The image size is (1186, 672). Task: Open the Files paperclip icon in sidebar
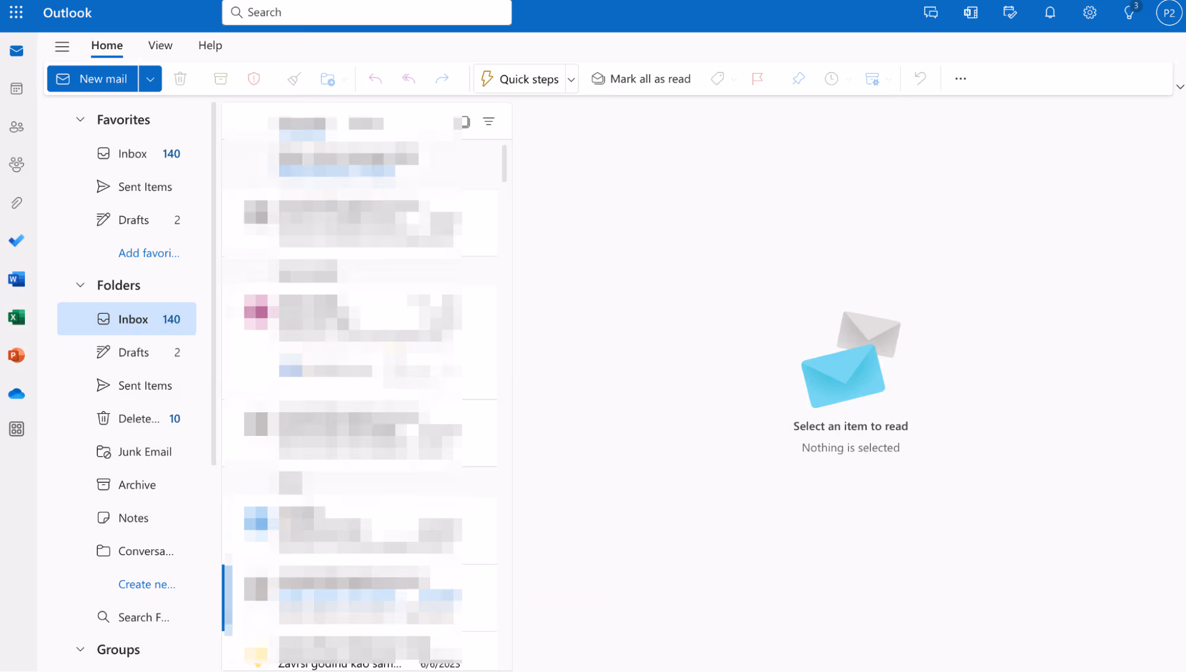[x=17, y=203]
